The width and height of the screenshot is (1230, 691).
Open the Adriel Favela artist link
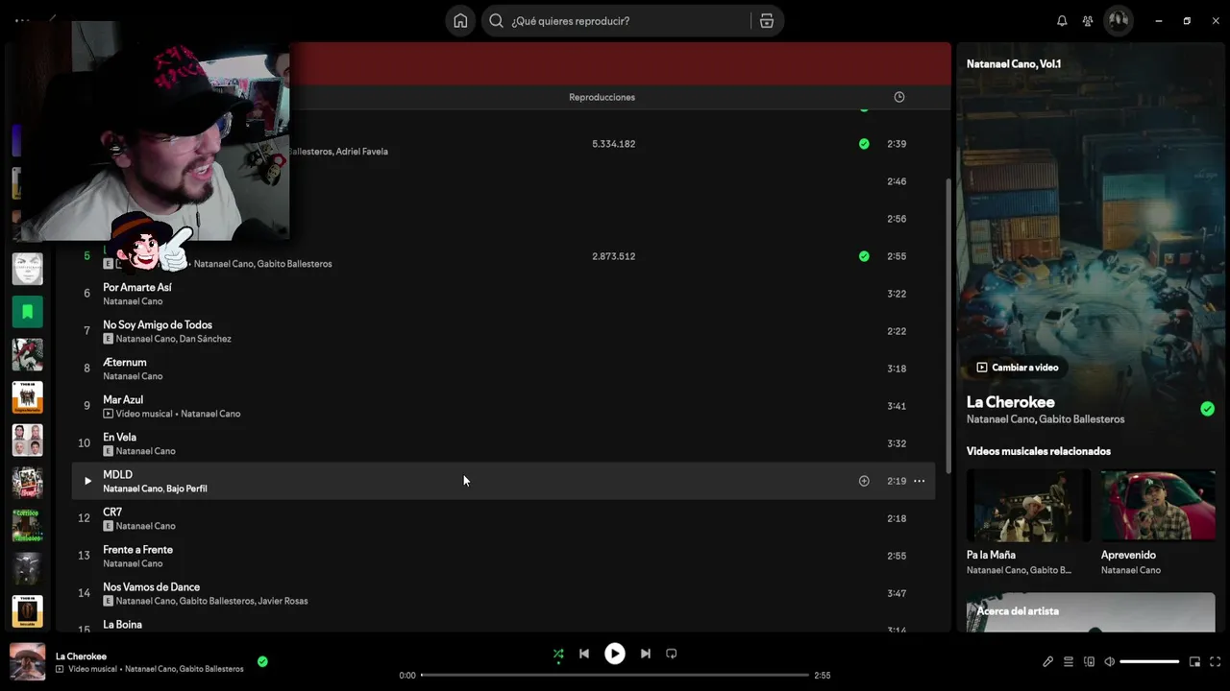tap(362, 152)
